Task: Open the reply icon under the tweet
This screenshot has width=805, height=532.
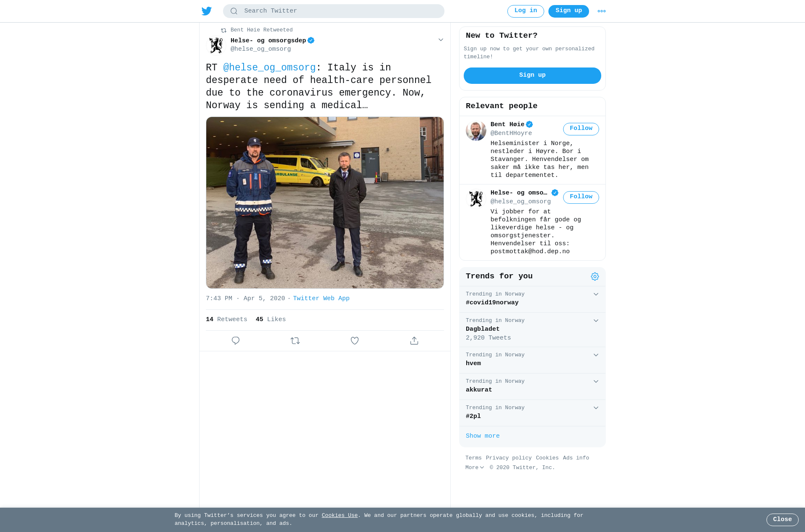Action: pyautogui.click(x=236, y=341)
